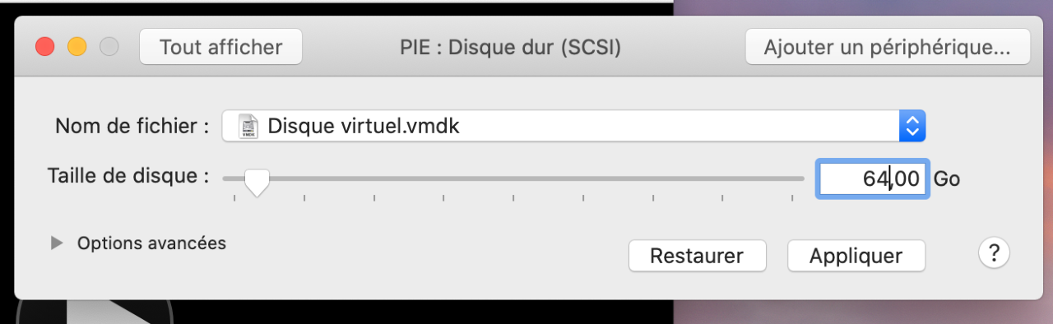Open Ajouter un périphérique
Screen dimensions: 1053x324
888,47
